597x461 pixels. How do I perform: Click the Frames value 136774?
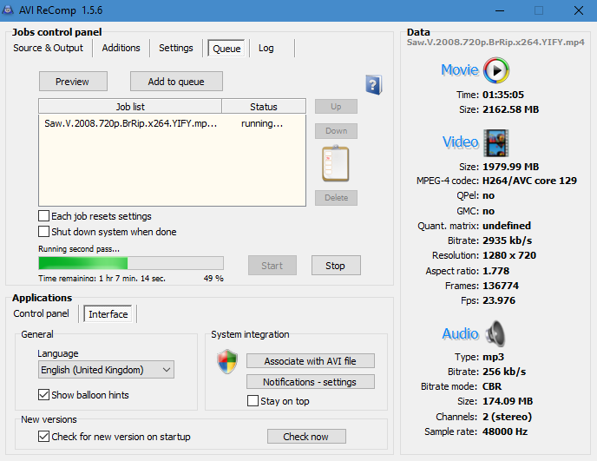501,286
